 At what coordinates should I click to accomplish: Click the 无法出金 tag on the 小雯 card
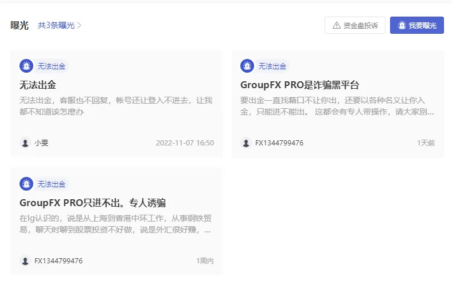(52, 66)
